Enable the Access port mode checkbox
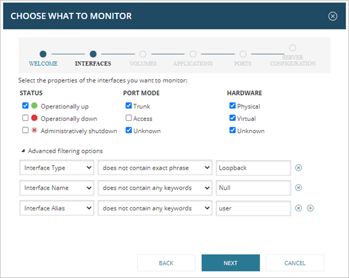Image resolution: width=349 pixels, height=278 pixels. (129, 118)
